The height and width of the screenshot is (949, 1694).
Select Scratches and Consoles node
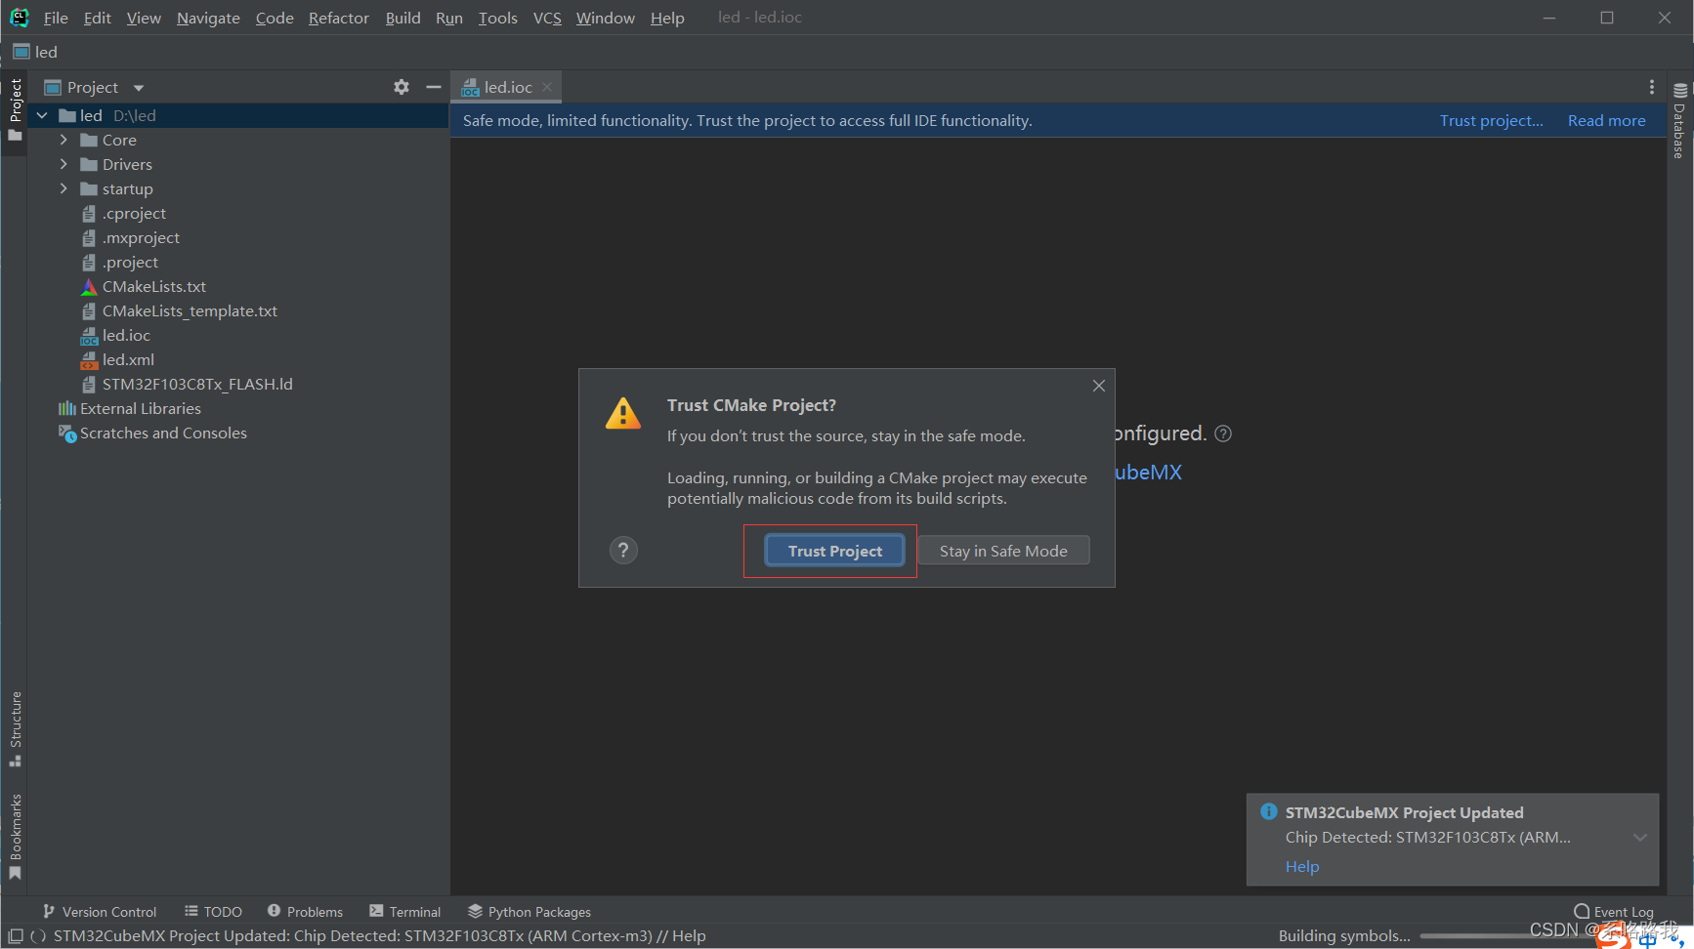pyautogui.click(x=163, y=433)
